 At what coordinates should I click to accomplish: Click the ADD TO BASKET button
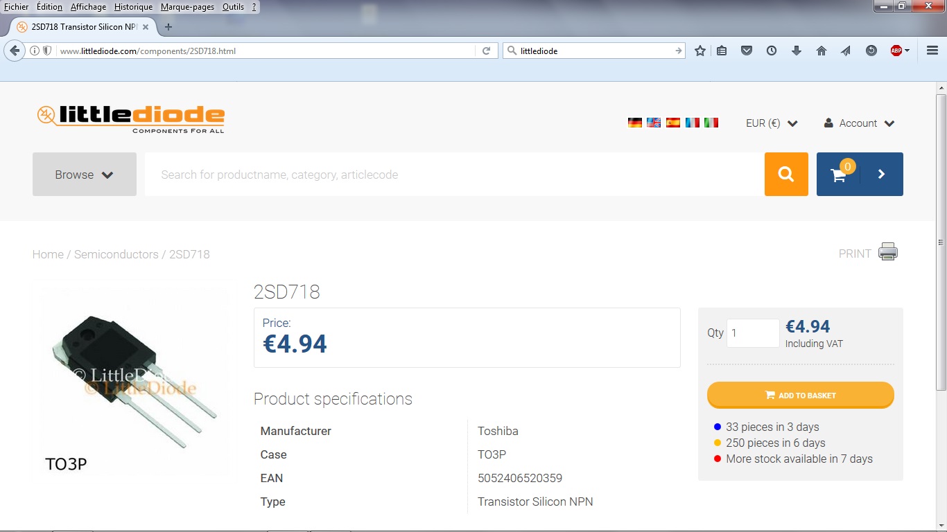coord(801,395)
